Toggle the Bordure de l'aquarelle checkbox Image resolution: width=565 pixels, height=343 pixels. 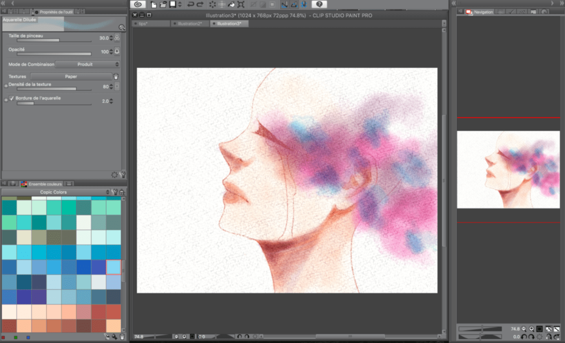pos(12,98)
